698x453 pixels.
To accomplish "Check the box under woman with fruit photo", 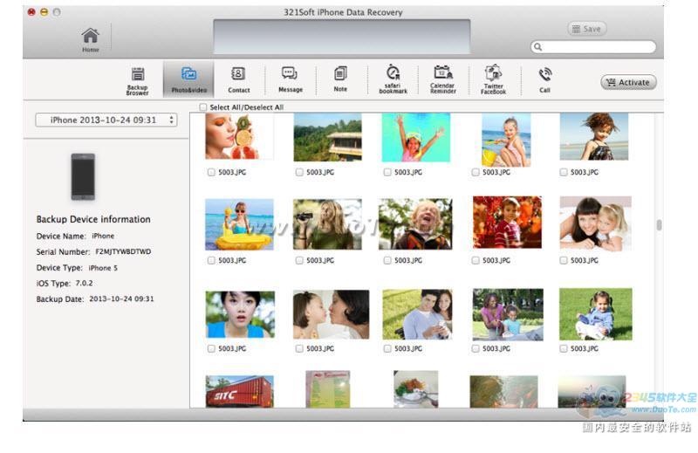I will point(211,172).
